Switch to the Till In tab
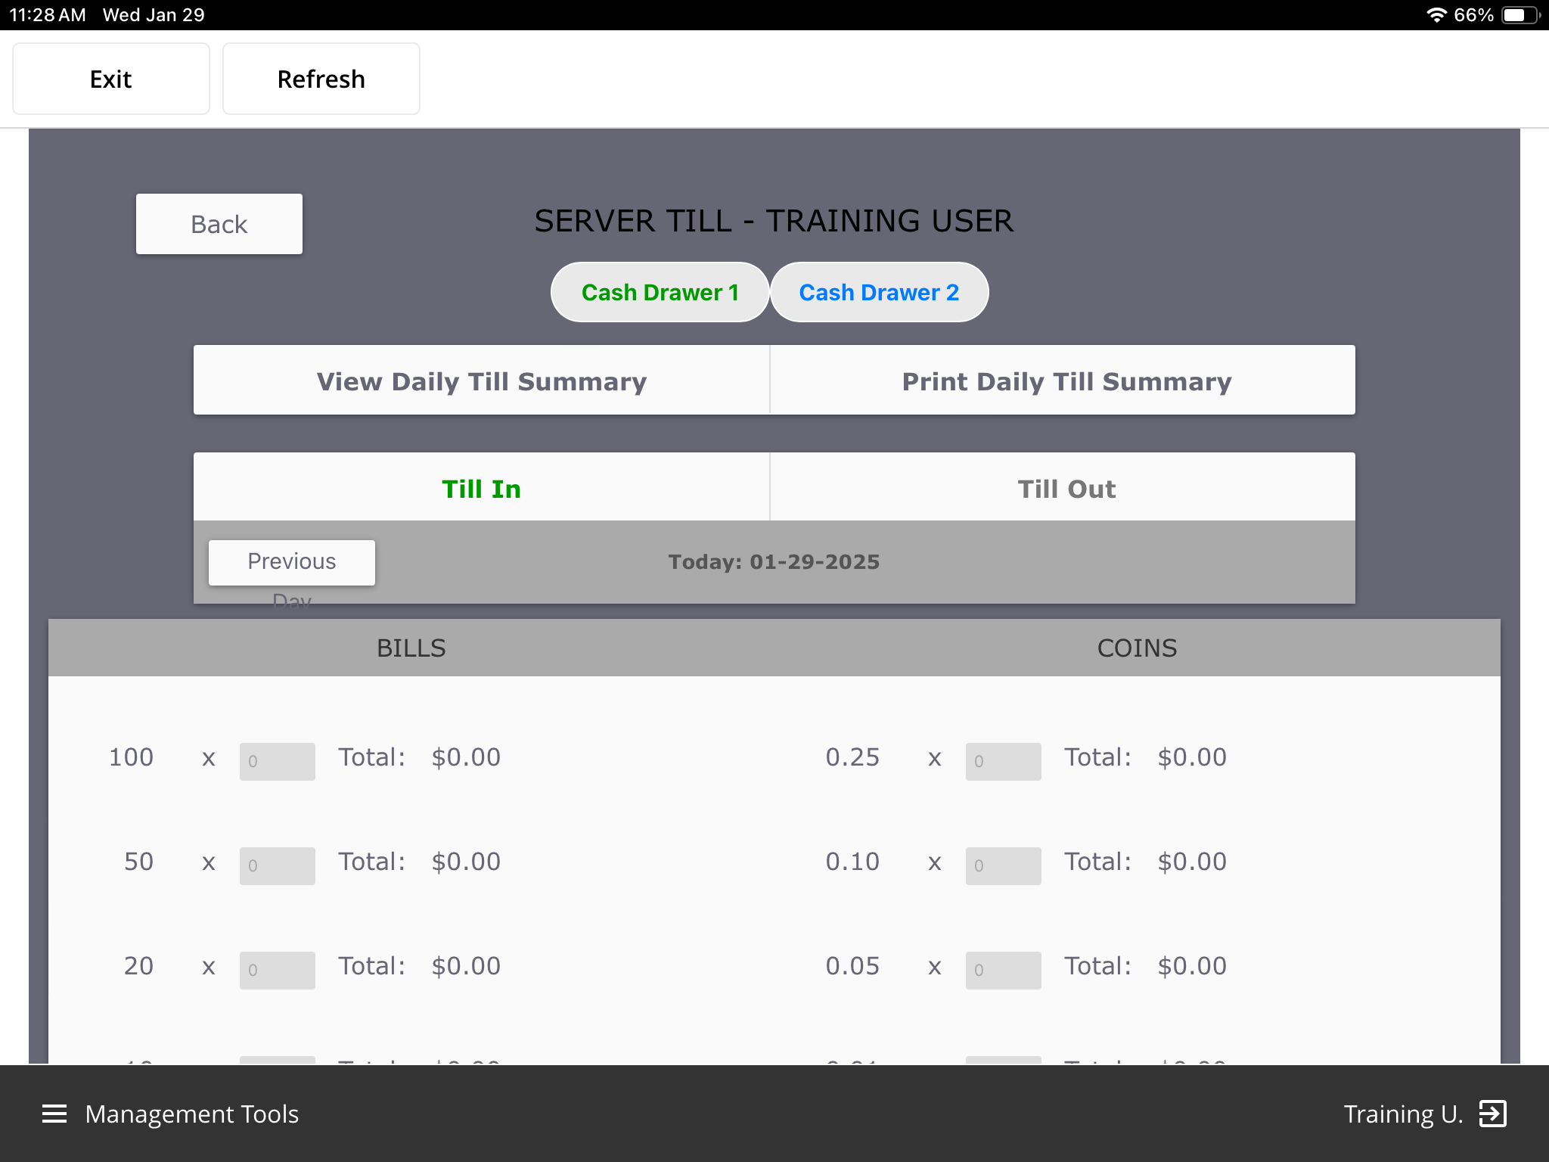Screen dimensions: 1549x1162 482,488
